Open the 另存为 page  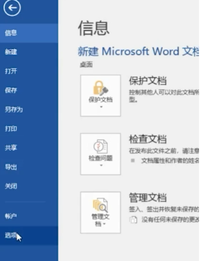click(29, 110)
